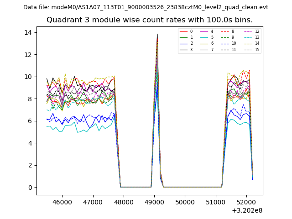Click the gray solid legend line for module 7
Screen dimensions: 292x219
point(204,49)
